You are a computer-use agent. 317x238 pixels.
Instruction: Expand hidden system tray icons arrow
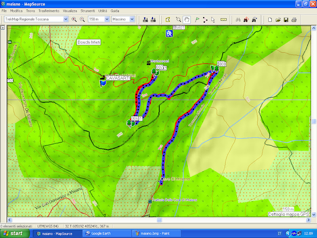click(x=288, y=234)
